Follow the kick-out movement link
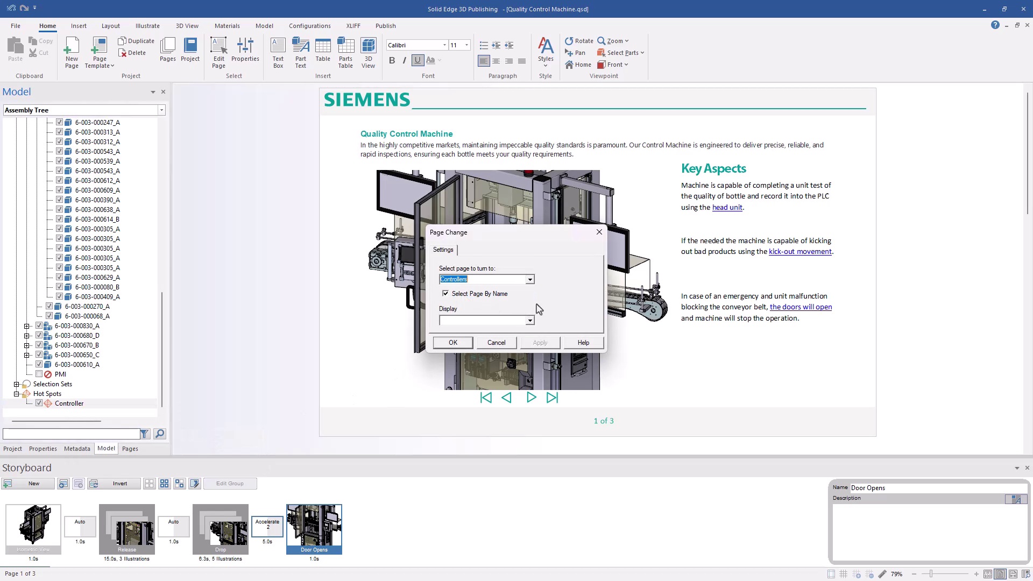The image size is (1033, 581). 800,252
